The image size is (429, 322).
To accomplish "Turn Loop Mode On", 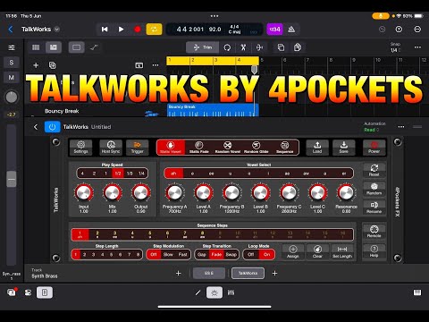I will (266, 254).
